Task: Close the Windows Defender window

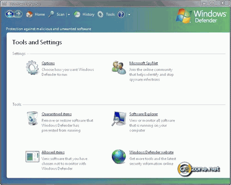Action: pyautogui.click(x=222, y=3)
